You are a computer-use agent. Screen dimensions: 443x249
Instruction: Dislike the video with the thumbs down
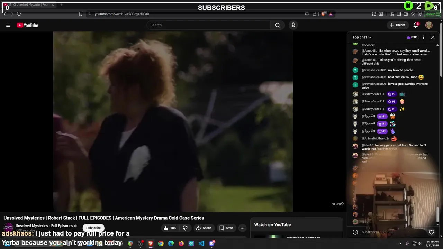click(x=185, y=228)
